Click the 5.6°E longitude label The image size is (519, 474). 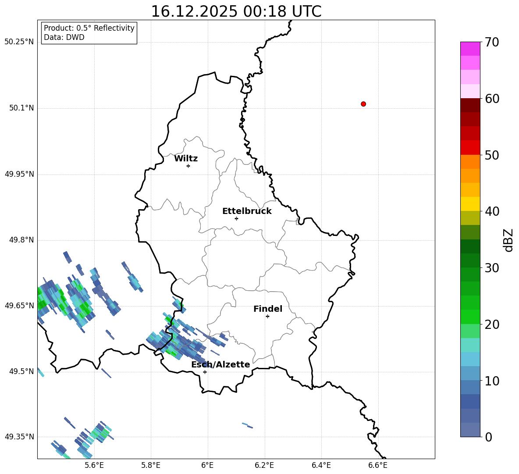coord(94,465)
